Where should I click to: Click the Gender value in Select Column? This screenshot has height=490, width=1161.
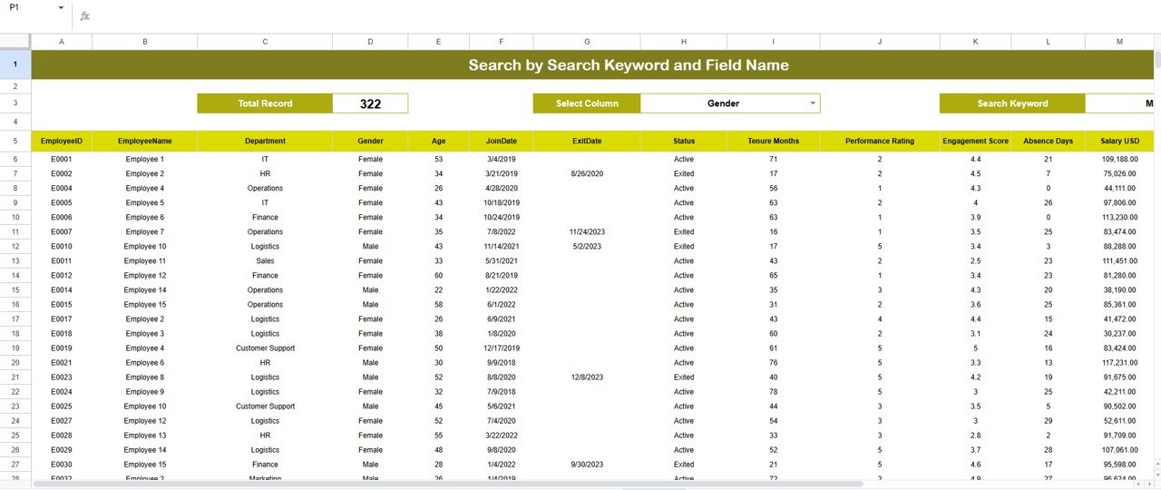723,103
